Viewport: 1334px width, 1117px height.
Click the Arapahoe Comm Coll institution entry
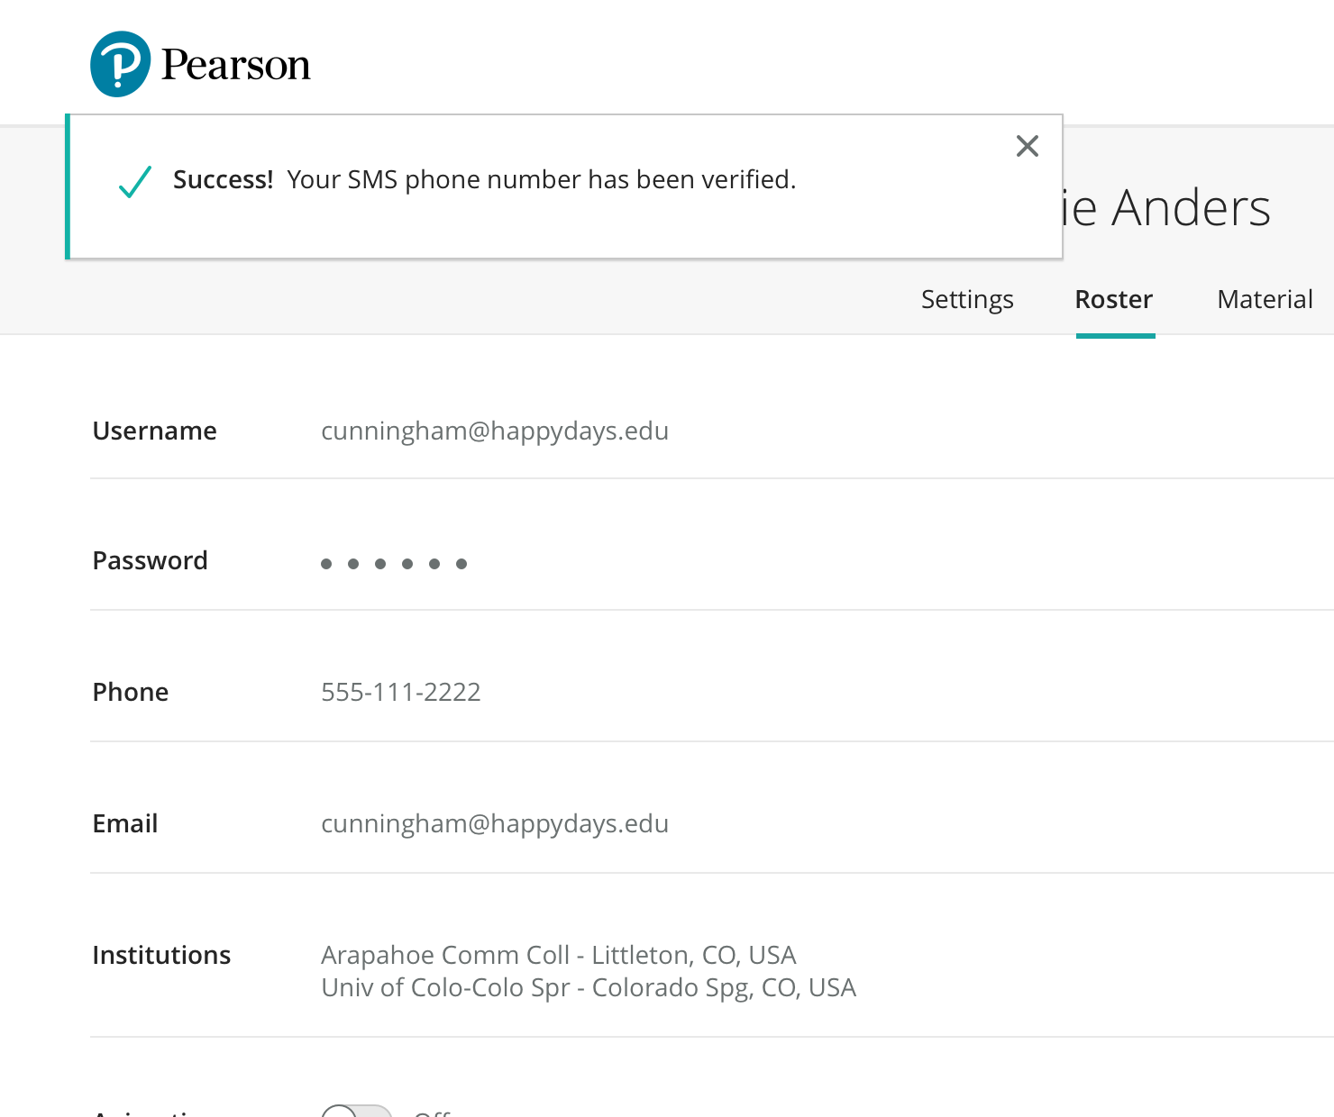coord(558,955)
